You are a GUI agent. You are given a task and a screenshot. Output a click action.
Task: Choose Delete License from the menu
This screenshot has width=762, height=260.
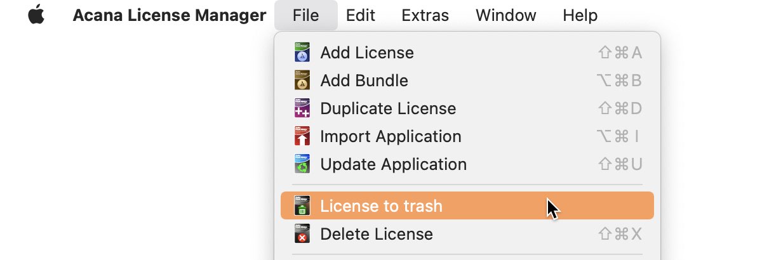coord(467,234)
